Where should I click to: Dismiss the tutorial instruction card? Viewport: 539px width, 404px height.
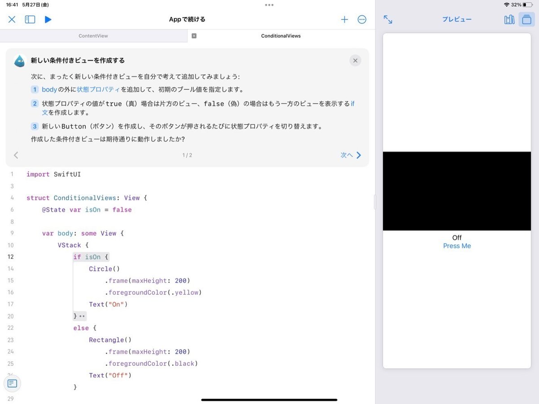[x=355, y=61]
